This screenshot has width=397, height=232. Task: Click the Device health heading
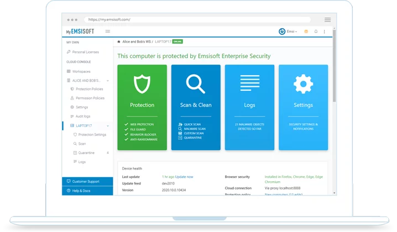(132, 168)
